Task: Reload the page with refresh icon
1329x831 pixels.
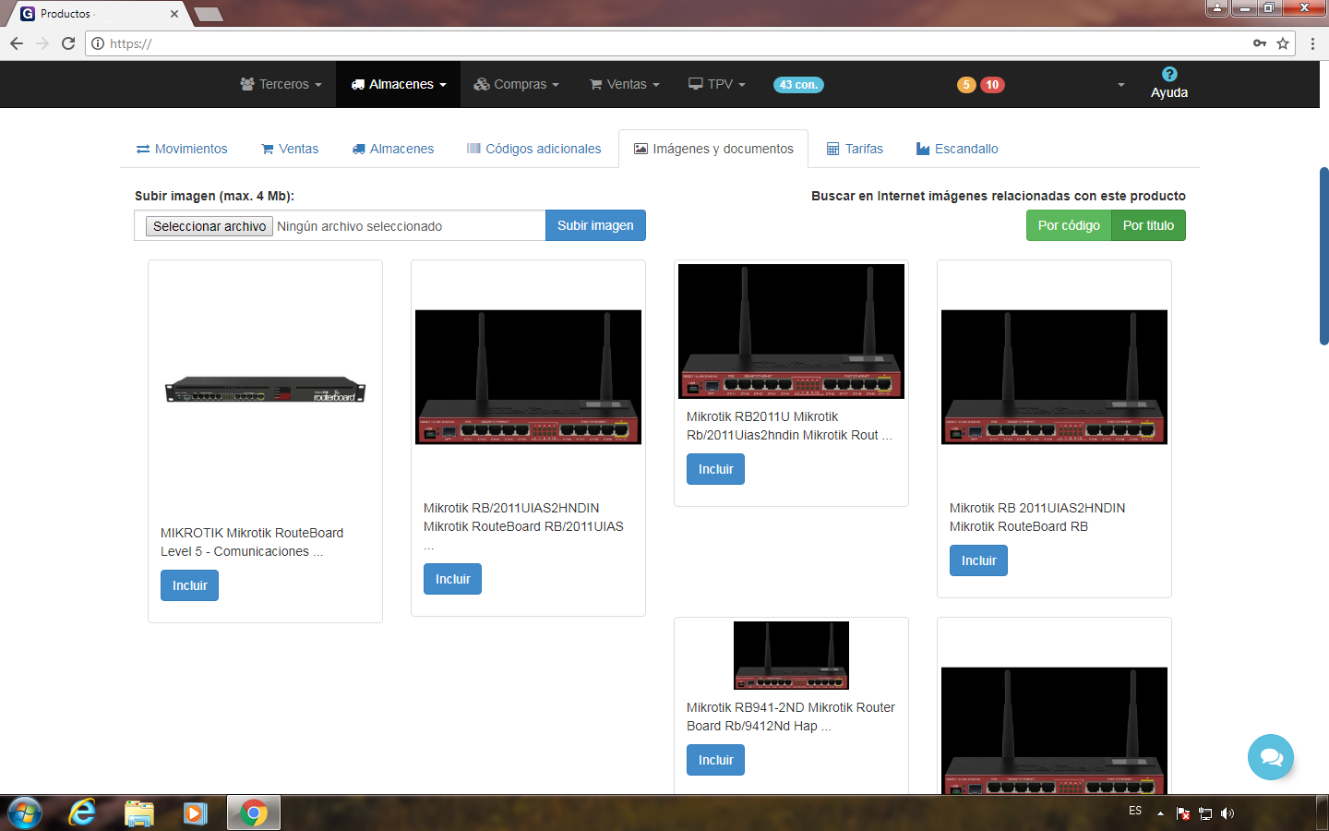Action: tap(68, 43)
